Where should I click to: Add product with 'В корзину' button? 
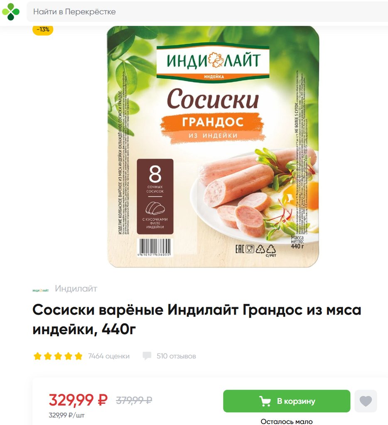287,401
